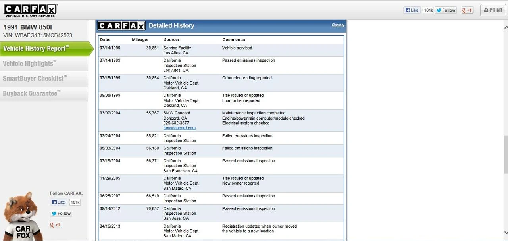
Task: Click the 07/19/2004 date entry
Action: click(110, 161)
